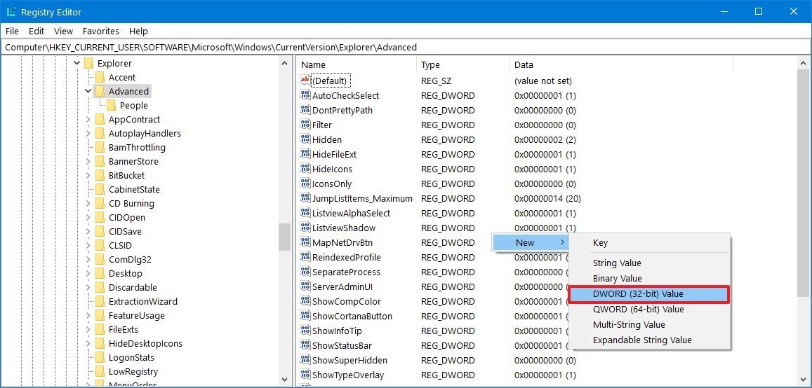Click the Registry Editor app icon in title bar

click(x=11, y=12)
